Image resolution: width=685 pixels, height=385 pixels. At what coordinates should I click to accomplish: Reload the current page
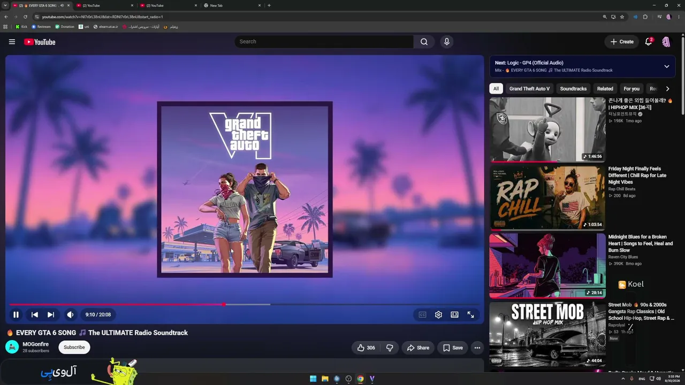[25, 17]
